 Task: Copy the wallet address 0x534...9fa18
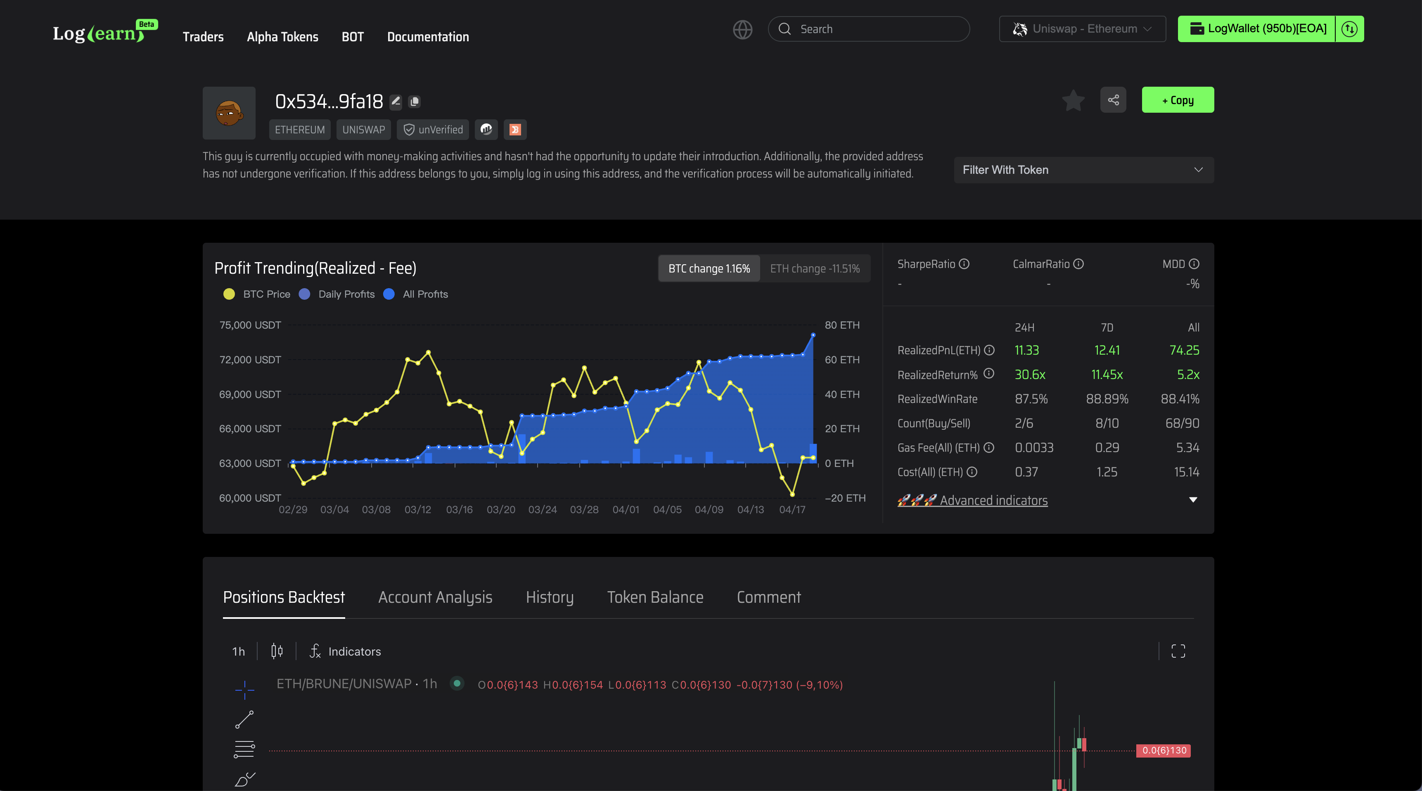[x=415, y=102]
